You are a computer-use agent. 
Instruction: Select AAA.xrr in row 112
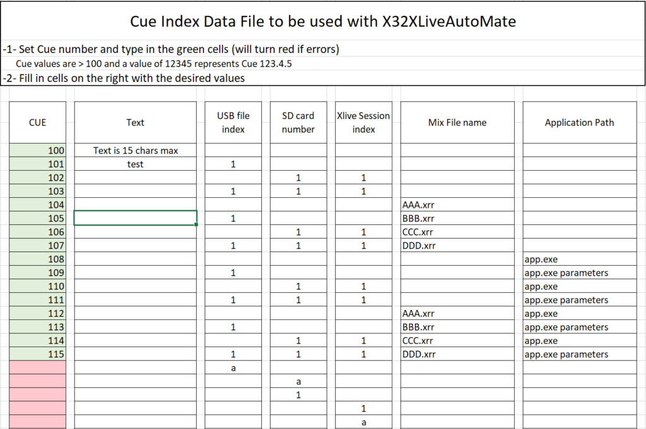(x=457, y=313)
